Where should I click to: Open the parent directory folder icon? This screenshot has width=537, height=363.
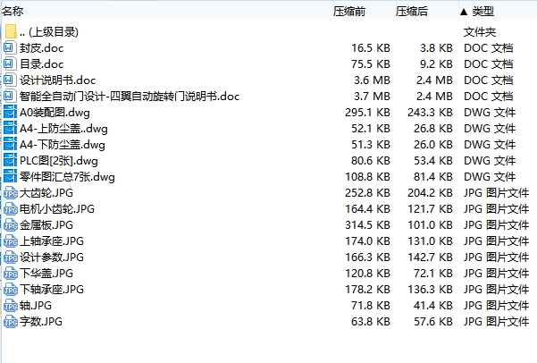tap(11, 31)
